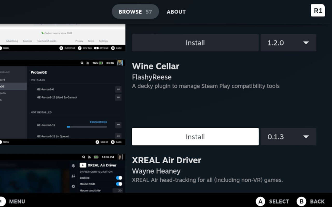Click the Options hint in browser screenshot
Viewport: 332px width, 207px height.
[101, 48]
